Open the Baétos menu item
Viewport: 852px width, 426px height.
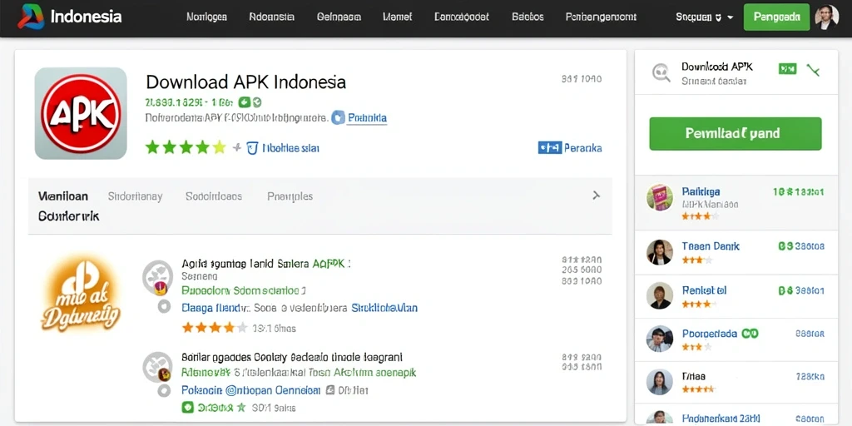tap(528, 17)
